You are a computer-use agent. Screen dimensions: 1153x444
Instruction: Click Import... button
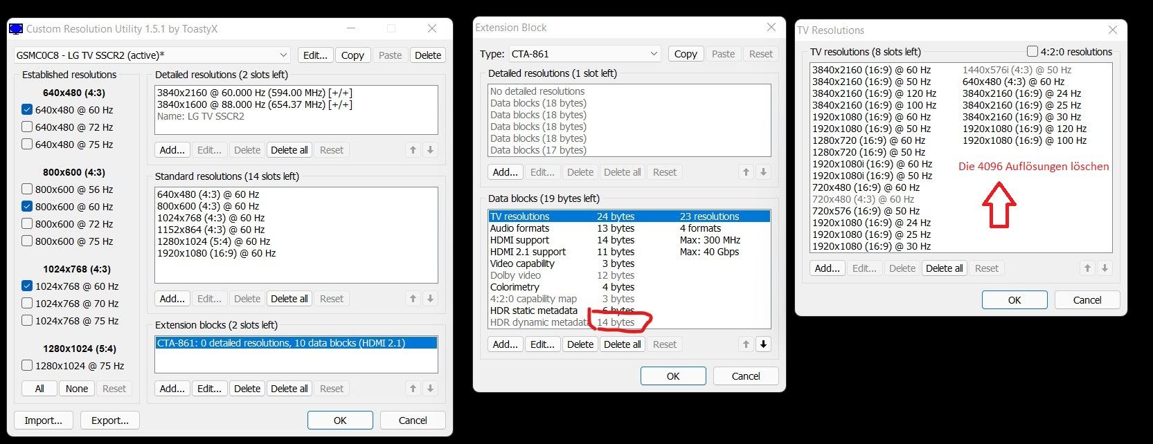click(x=44, y=420)
